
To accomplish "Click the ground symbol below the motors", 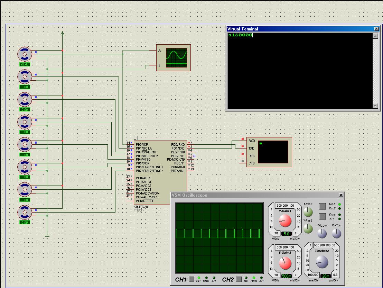I will tap(47, 236).
